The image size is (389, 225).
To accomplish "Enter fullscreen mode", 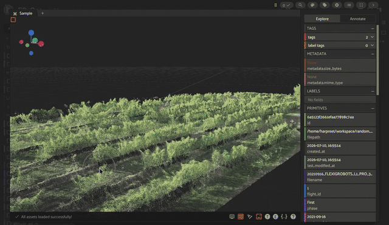I will coord(361,5).
